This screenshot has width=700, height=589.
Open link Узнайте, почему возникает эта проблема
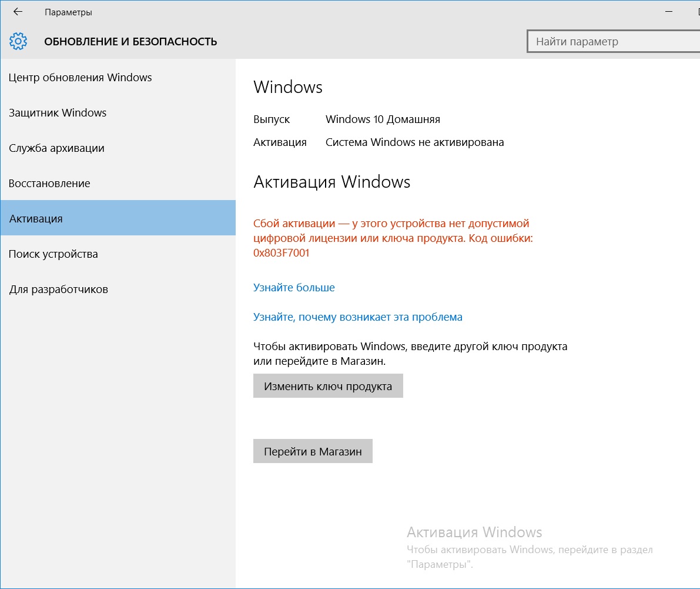coord(357,317)
